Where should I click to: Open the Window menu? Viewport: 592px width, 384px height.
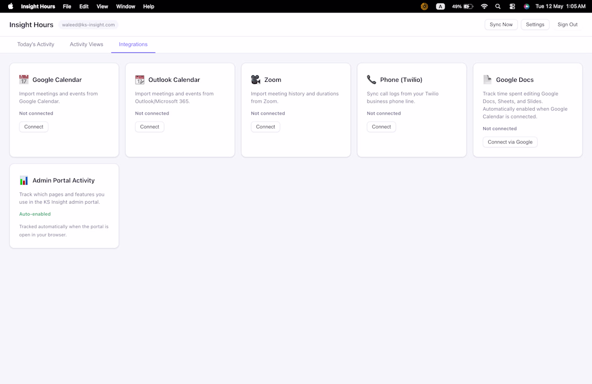click(126, 6)
